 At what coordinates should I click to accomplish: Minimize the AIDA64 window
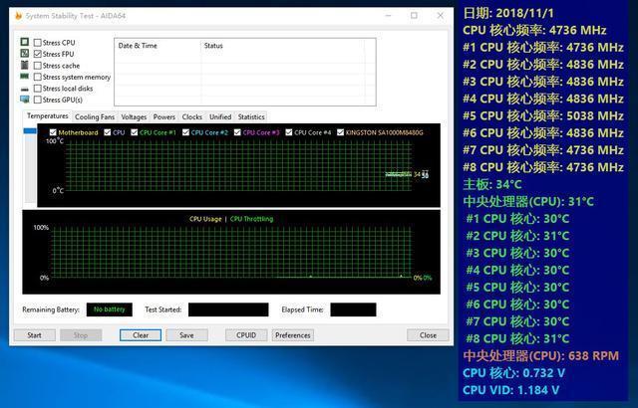(388, 16)
